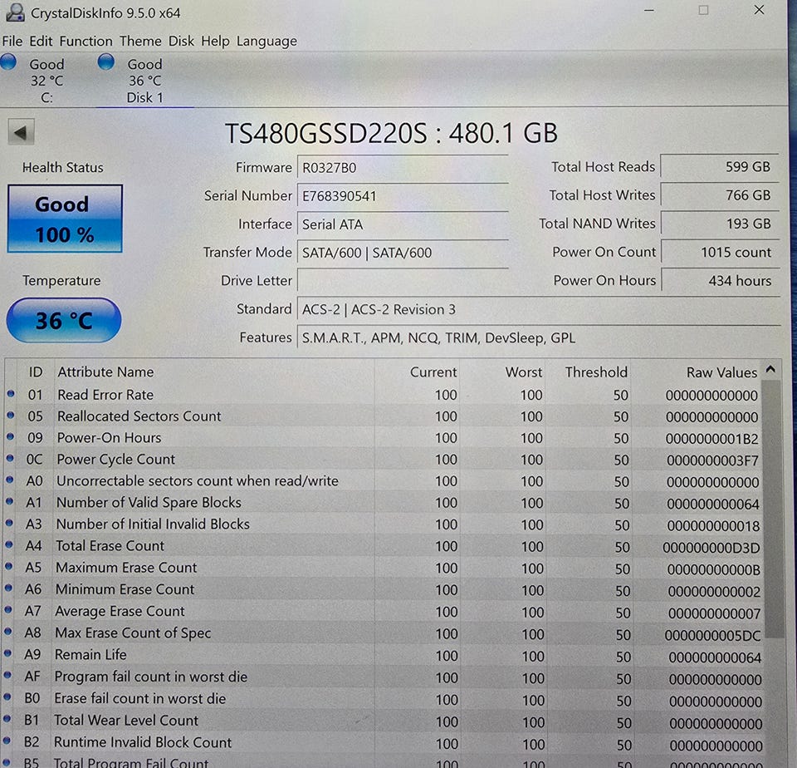Select the Remain Life attribute name

(x=90, y=654)
